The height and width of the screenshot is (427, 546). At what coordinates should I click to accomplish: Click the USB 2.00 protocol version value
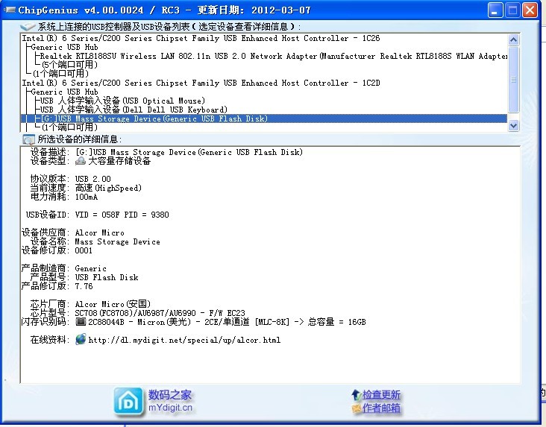click(x=93, y=179)
